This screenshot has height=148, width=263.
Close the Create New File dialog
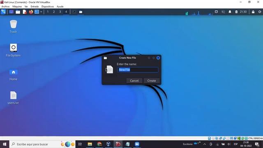pos(158,58)
